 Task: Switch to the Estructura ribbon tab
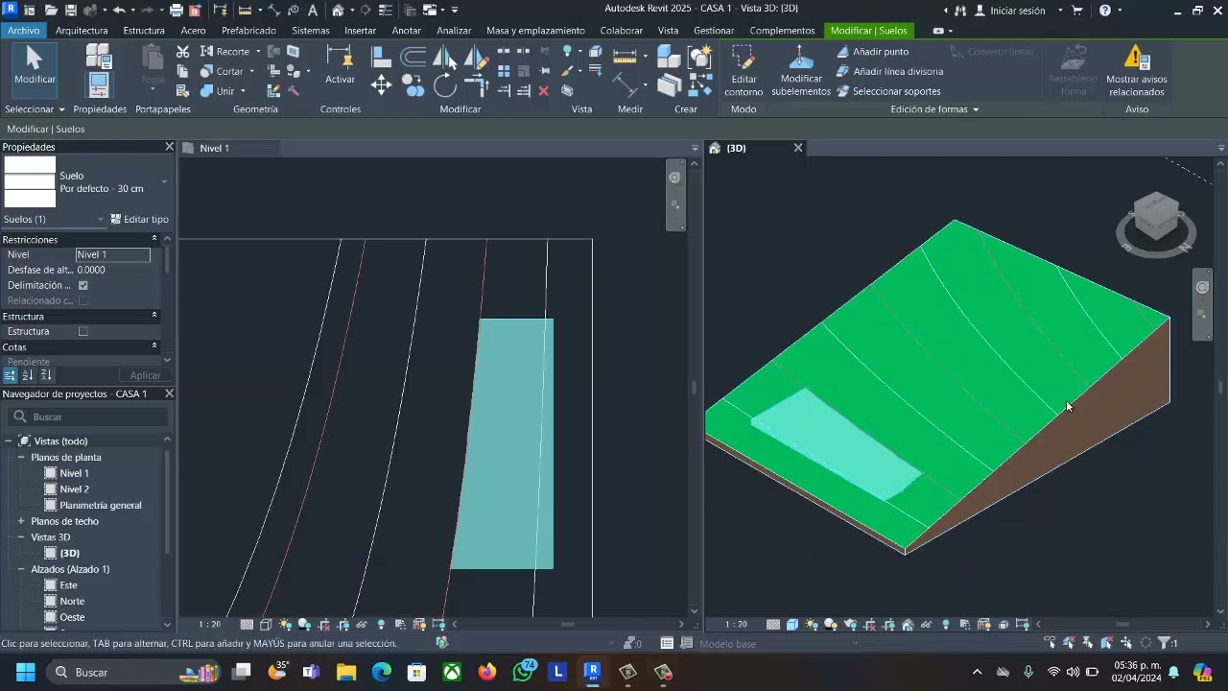[144, 31]
